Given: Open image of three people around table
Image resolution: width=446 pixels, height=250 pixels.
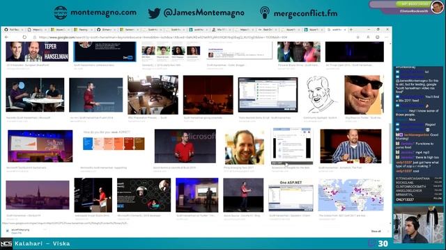Looking at the screenshot, I should pyautogui.click(x=35, y=94).
